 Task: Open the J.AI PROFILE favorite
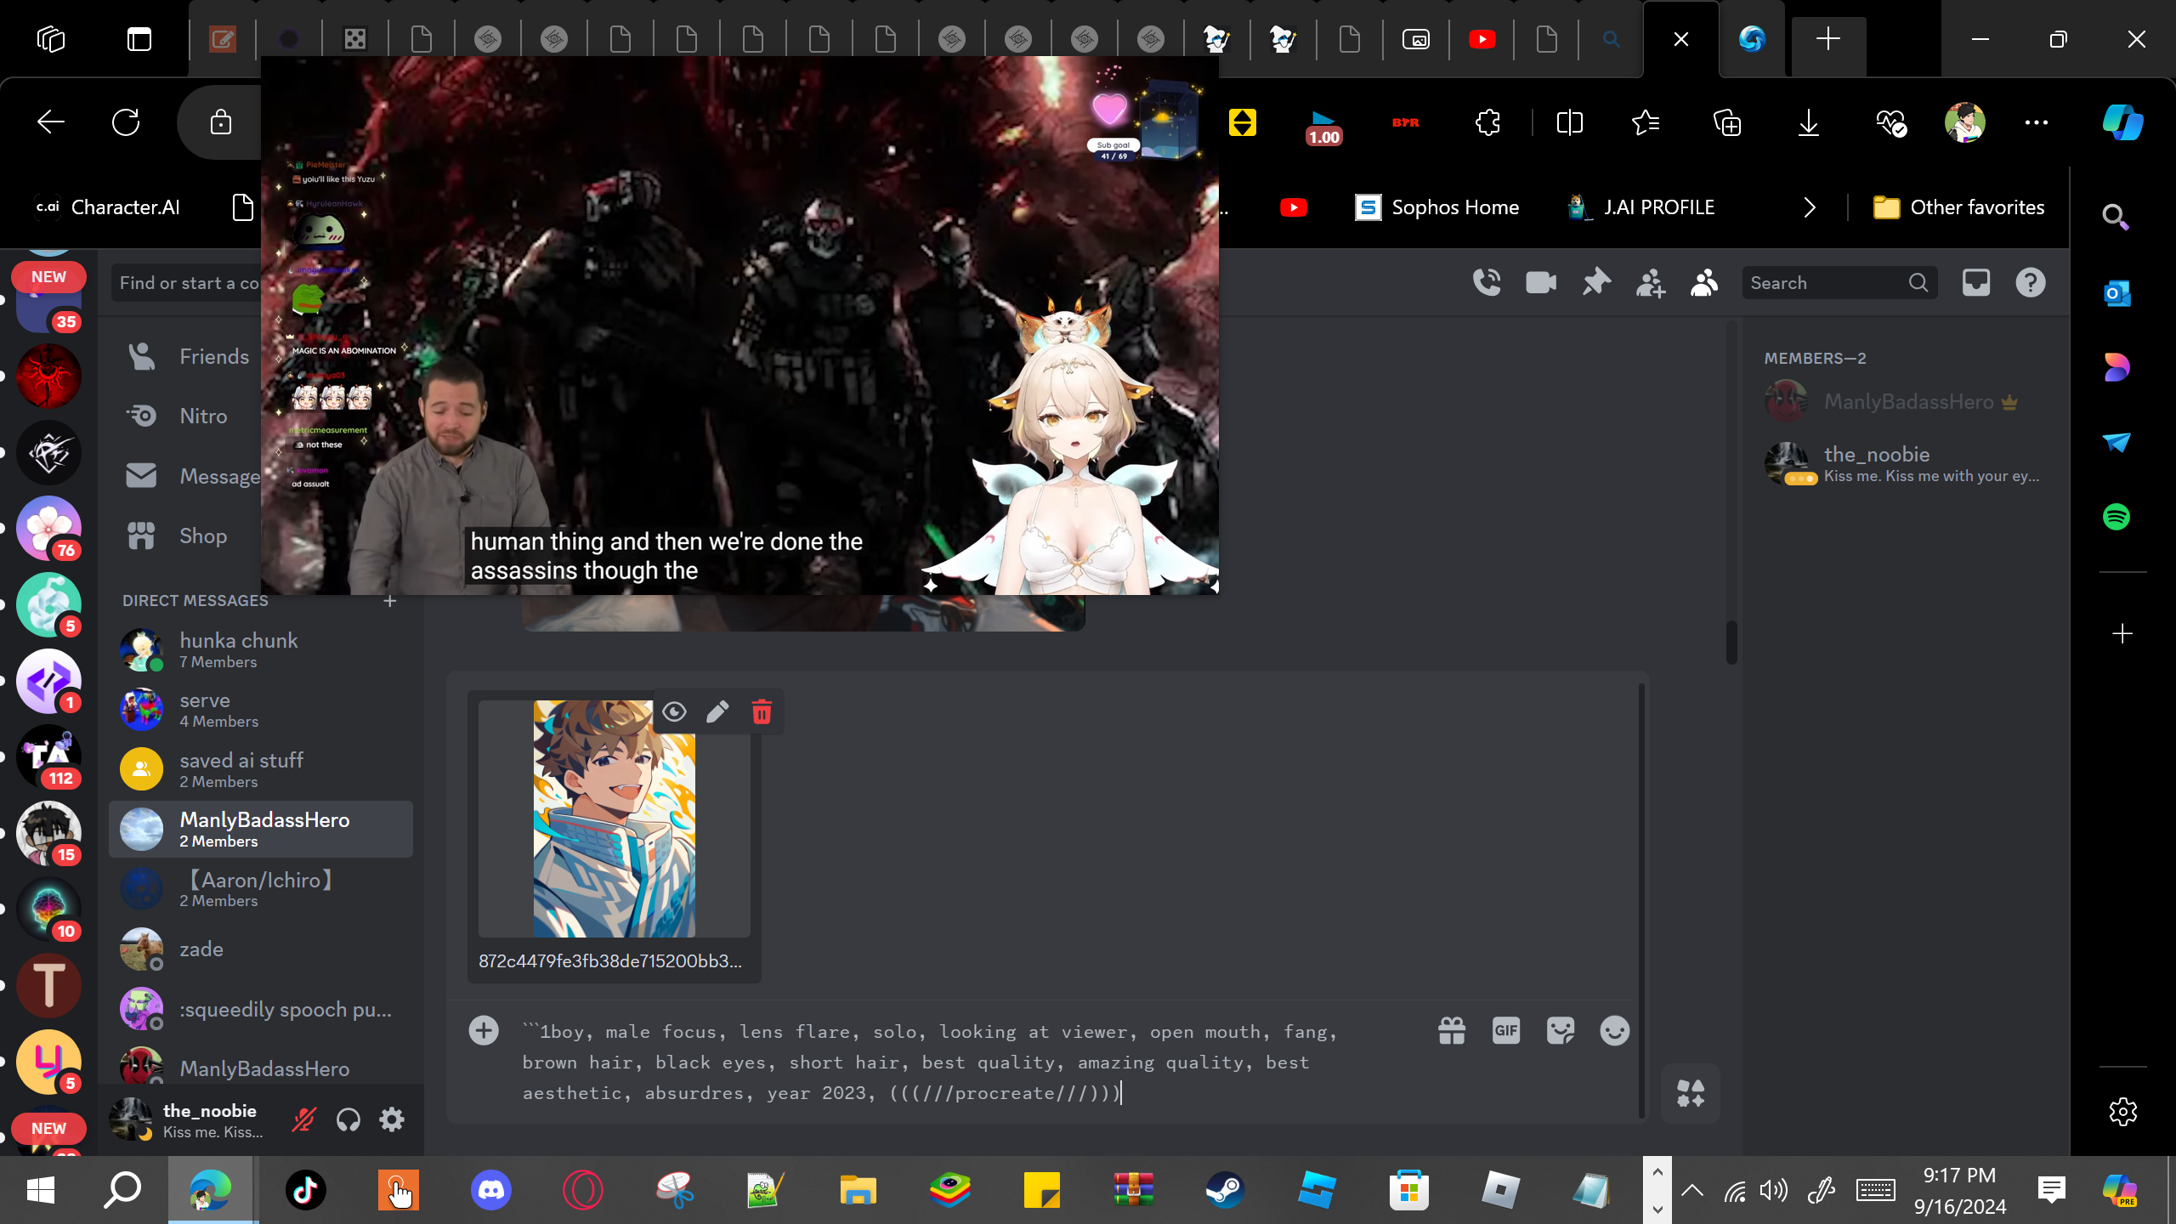[x=1641, y=207]
